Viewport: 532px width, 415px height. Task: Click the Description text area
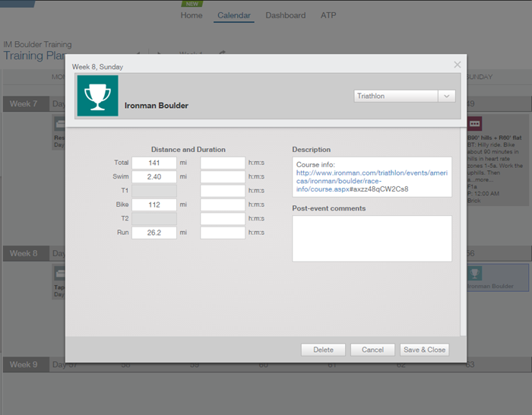pos(372,177)
